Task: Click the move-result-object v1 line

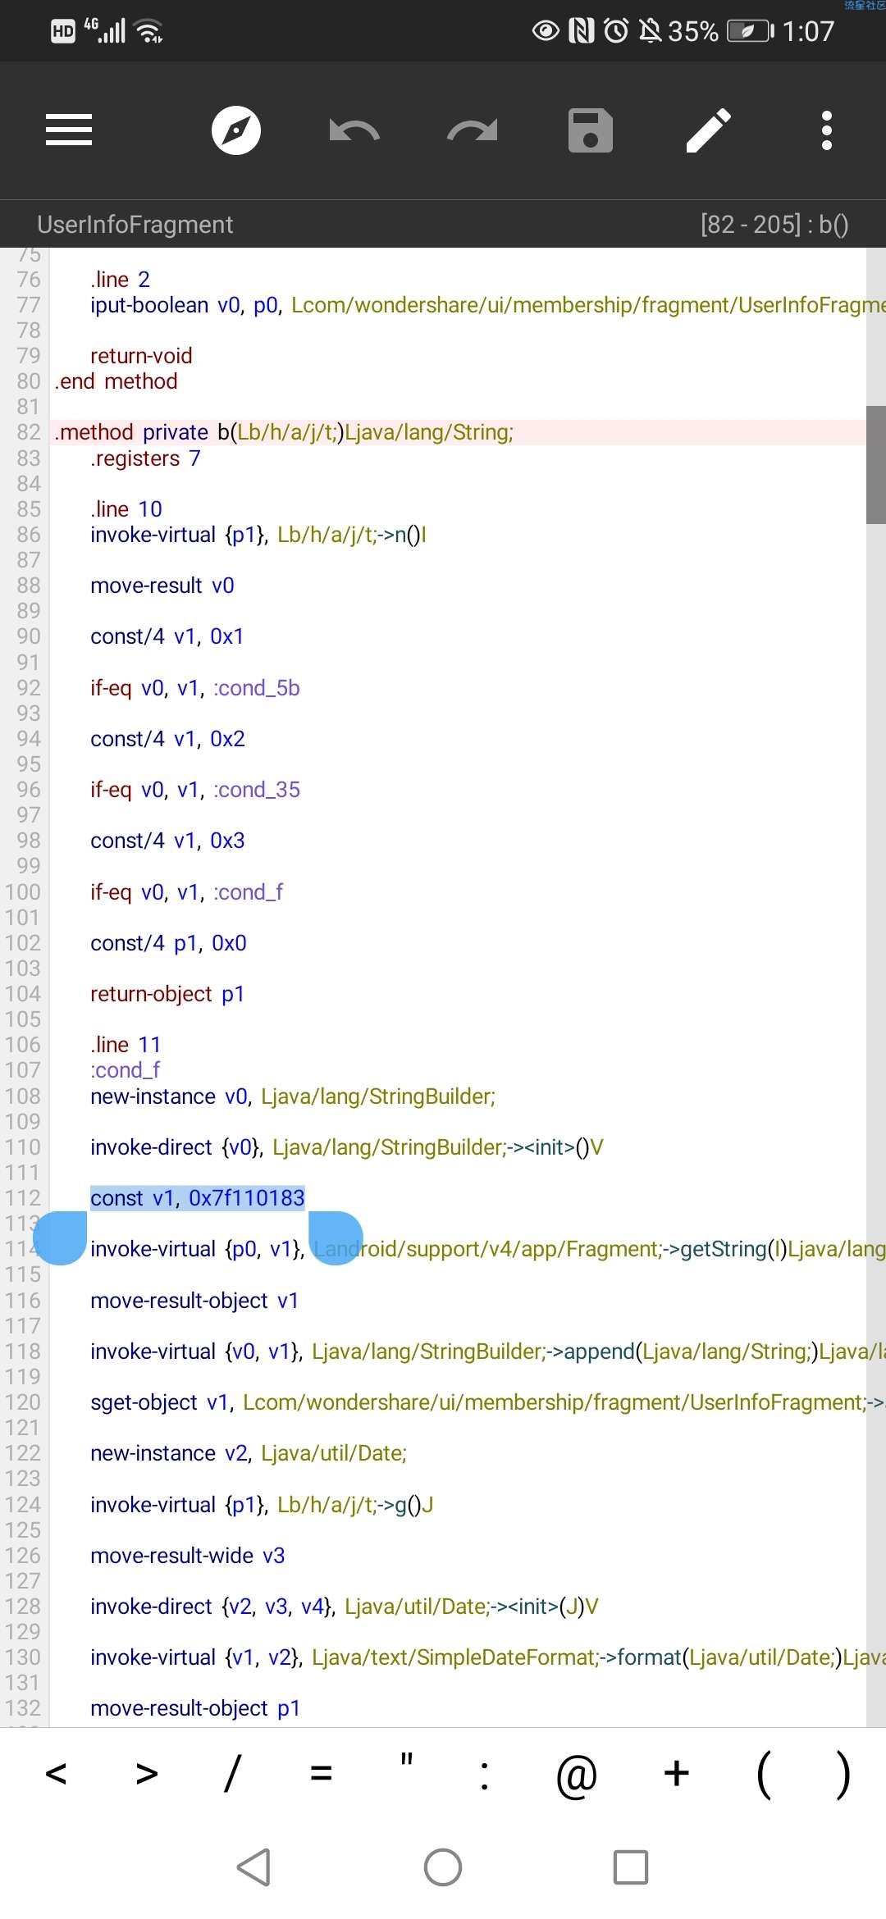Action: pyautogui.click(x=194, y=1301)
